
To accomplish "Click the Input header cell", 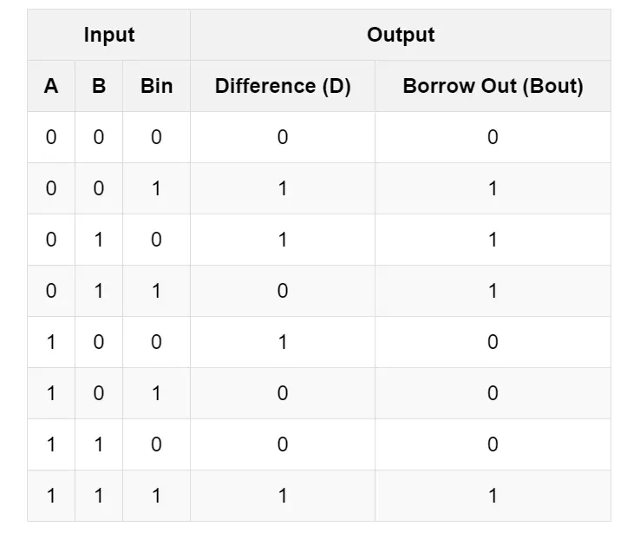I will click(108, 35).
